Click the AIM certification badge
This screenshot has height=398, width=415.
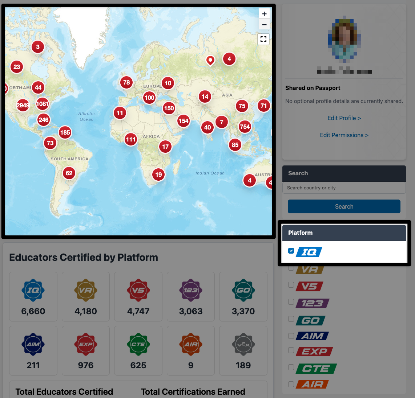[x=33, y=344]
